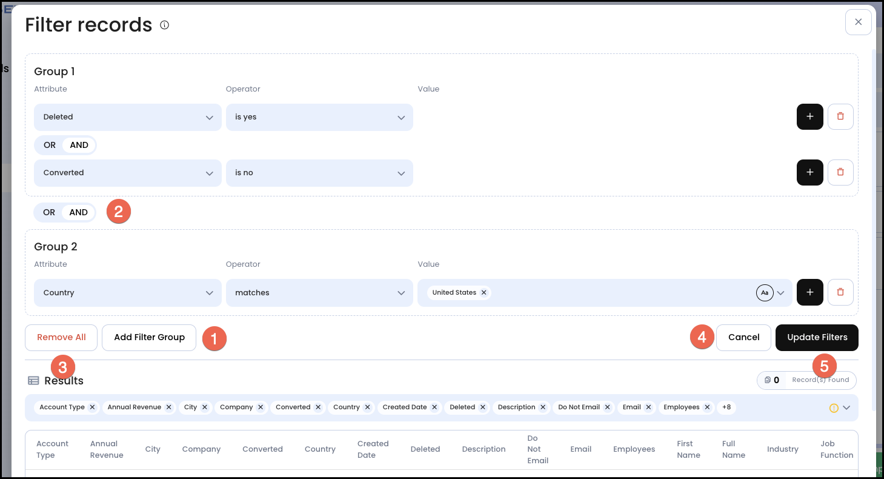
Task: Open the Deleted attribute dropdown
Action: 128,117
